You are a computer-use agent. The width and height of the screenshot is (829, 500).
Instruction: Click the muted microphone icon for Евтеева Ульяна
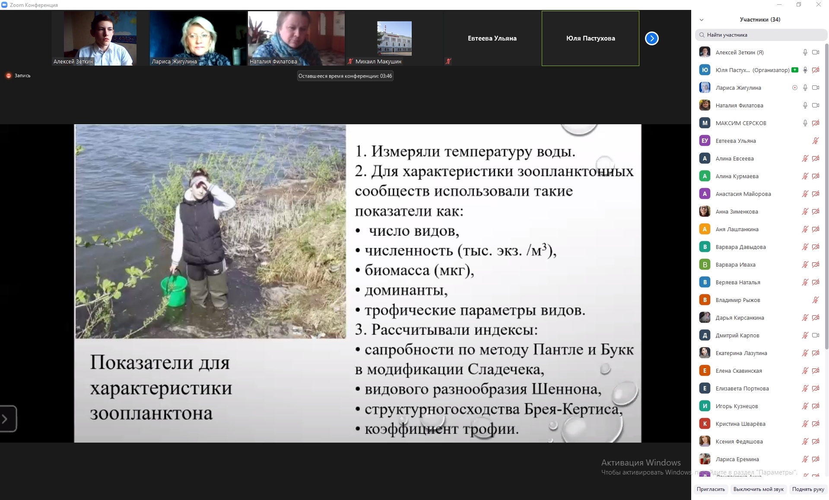(x=816, y=141)
